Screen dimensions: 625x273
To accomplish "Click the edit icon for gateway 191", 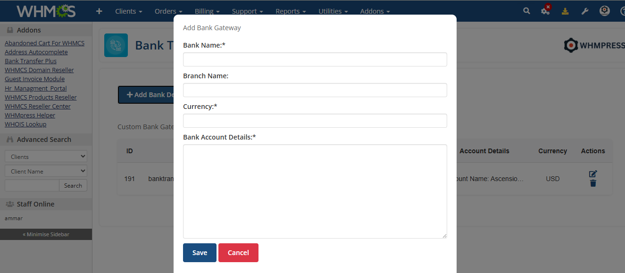I will [x=593, y=174].
